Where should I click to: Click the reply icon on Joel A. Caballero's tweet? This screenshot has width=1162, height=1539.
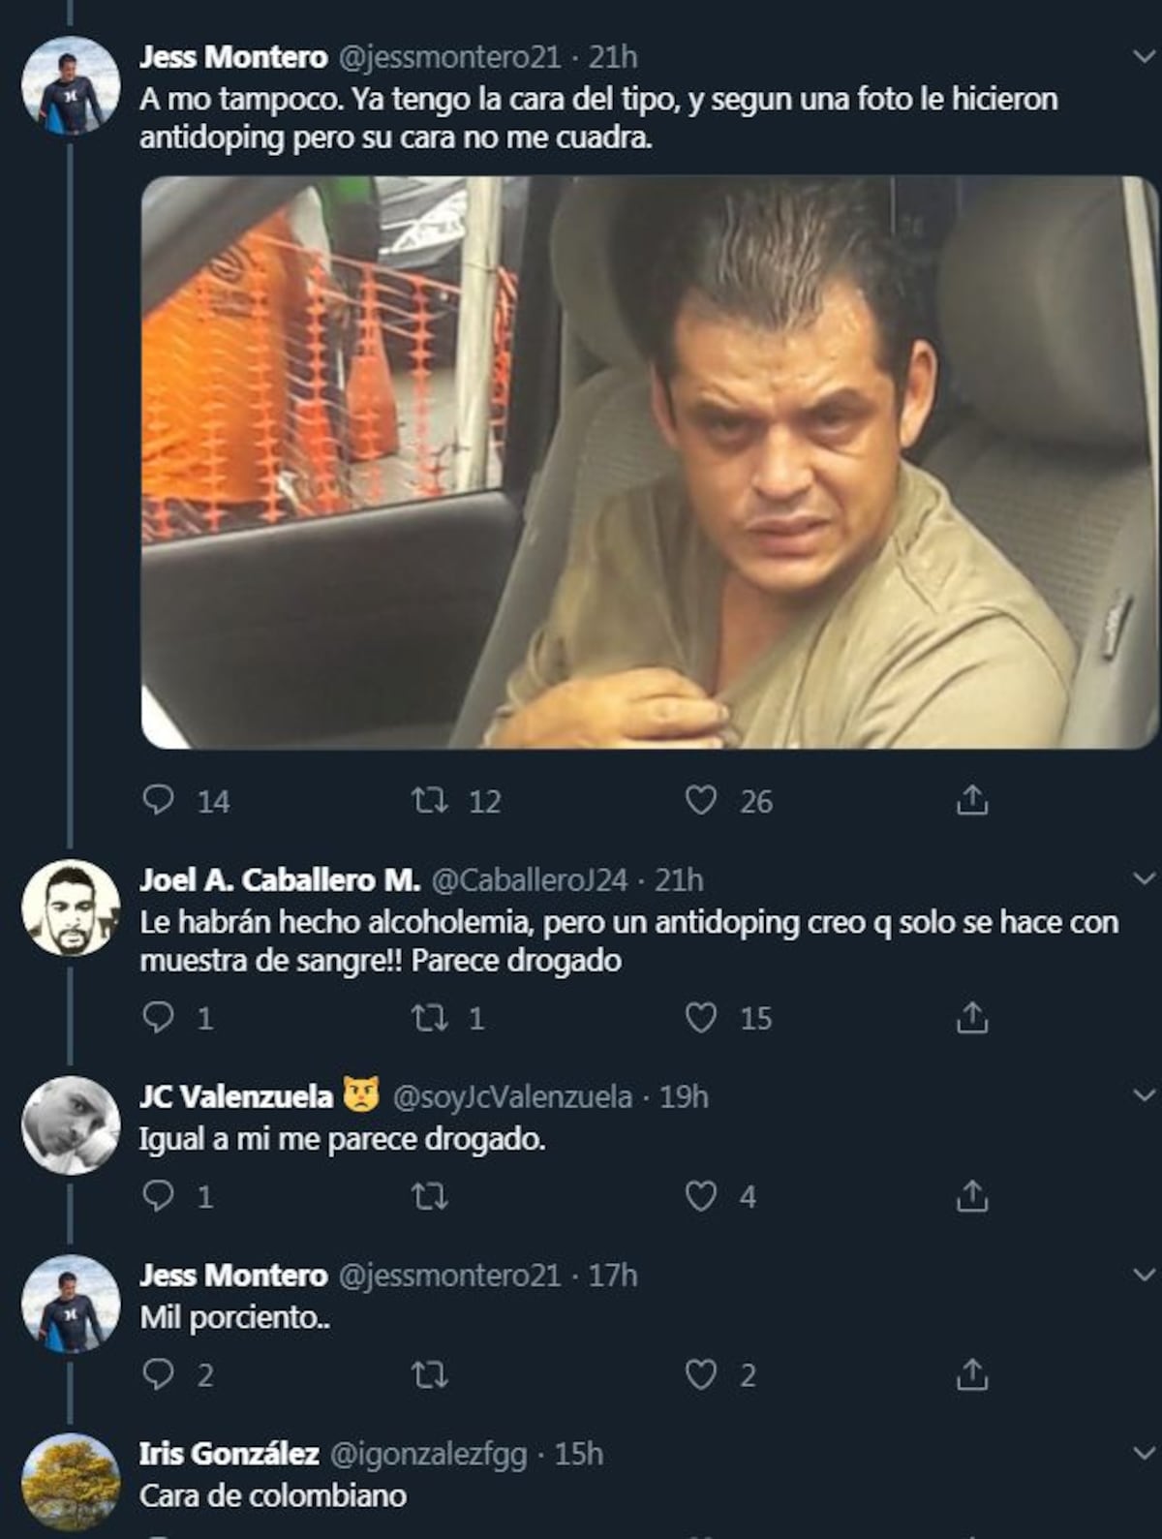(x=158, y=1017)
